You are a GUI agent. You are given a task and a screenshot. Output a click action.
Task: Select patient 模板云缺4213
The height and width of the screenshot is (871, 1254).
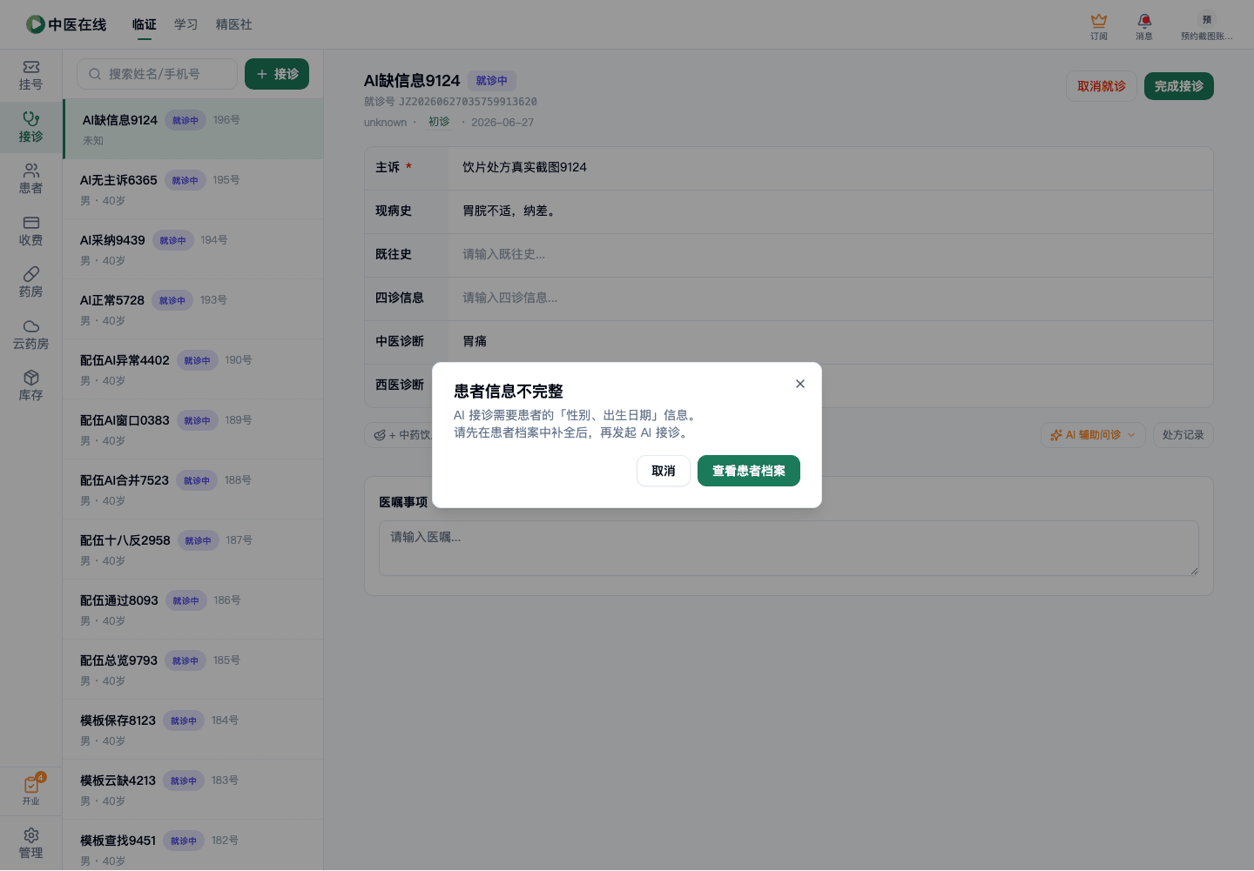coord(193,789)
